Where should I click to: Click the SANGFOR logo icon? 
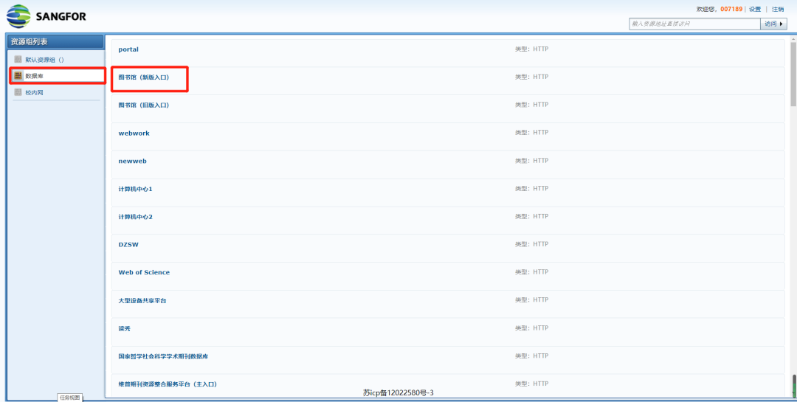(18, 16)
